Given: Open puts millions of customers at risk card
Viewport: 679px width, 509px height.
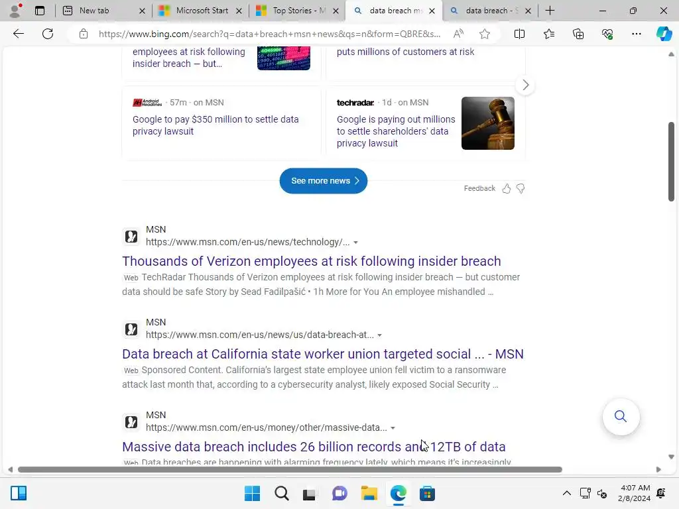Looking at the screenshot, I should point(405,52).
